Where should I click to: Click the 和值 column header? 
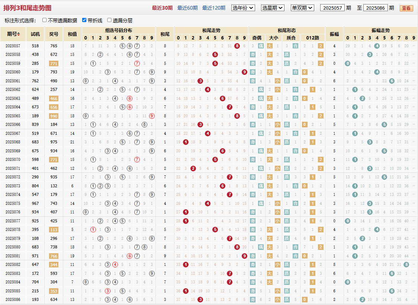(72, 34)
